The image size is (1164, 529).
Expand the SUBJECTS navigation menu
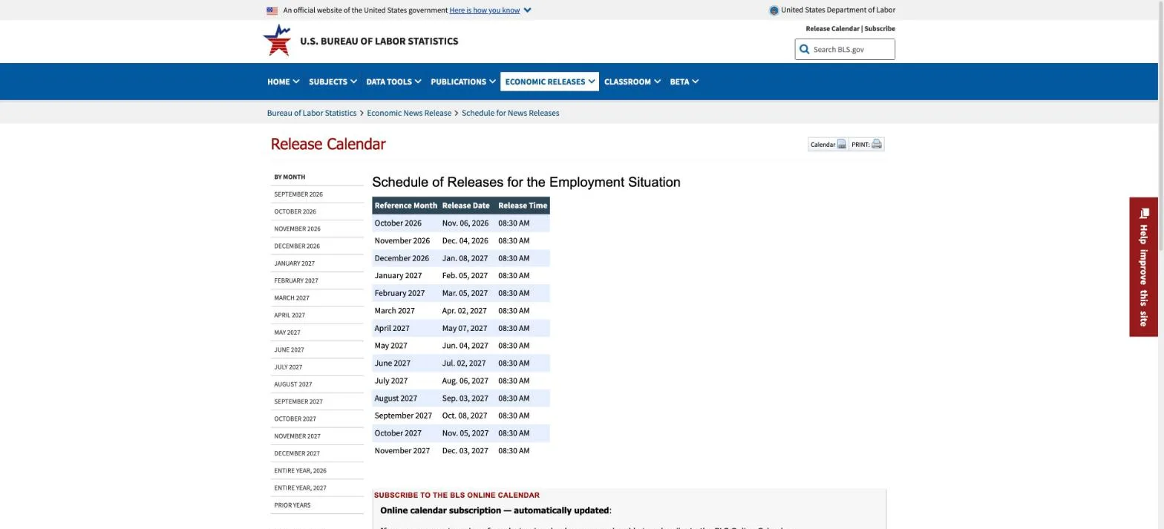(333, 82)
